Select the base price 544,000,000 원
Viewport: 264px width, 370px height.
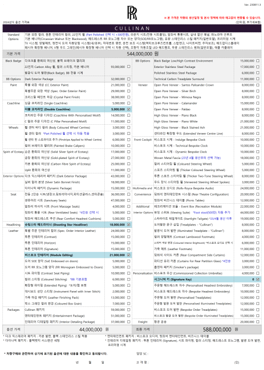143,54
